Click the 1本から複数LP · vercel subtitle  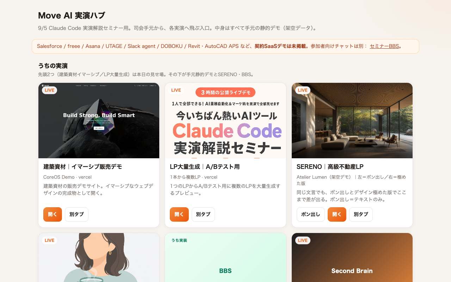pos(194,177)
